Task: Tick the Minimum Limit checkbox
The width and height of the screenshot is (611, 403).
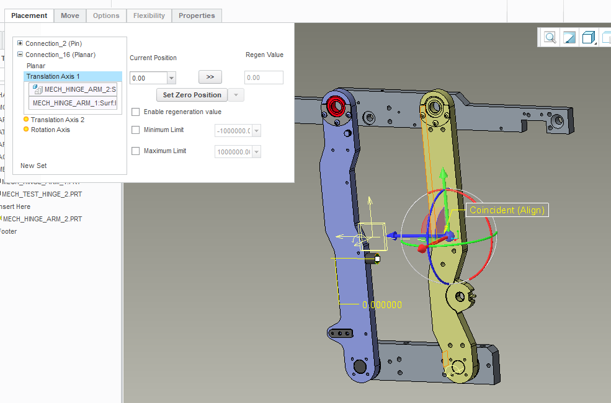Action: [136, 130]
